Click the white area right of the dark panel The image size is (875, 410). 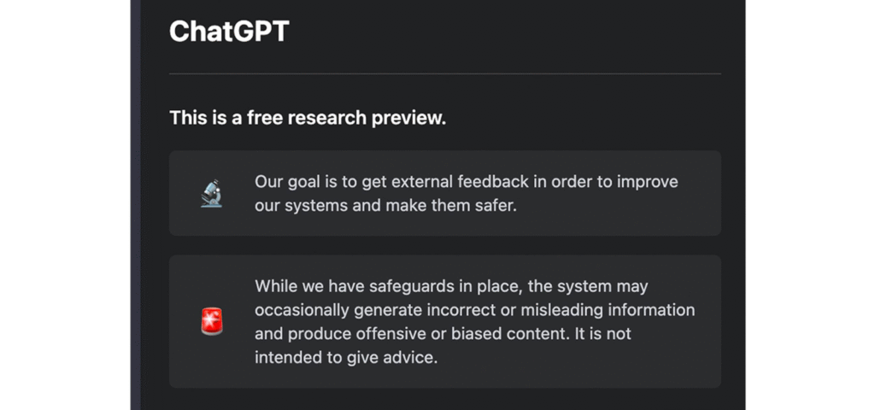pos(810,205)
